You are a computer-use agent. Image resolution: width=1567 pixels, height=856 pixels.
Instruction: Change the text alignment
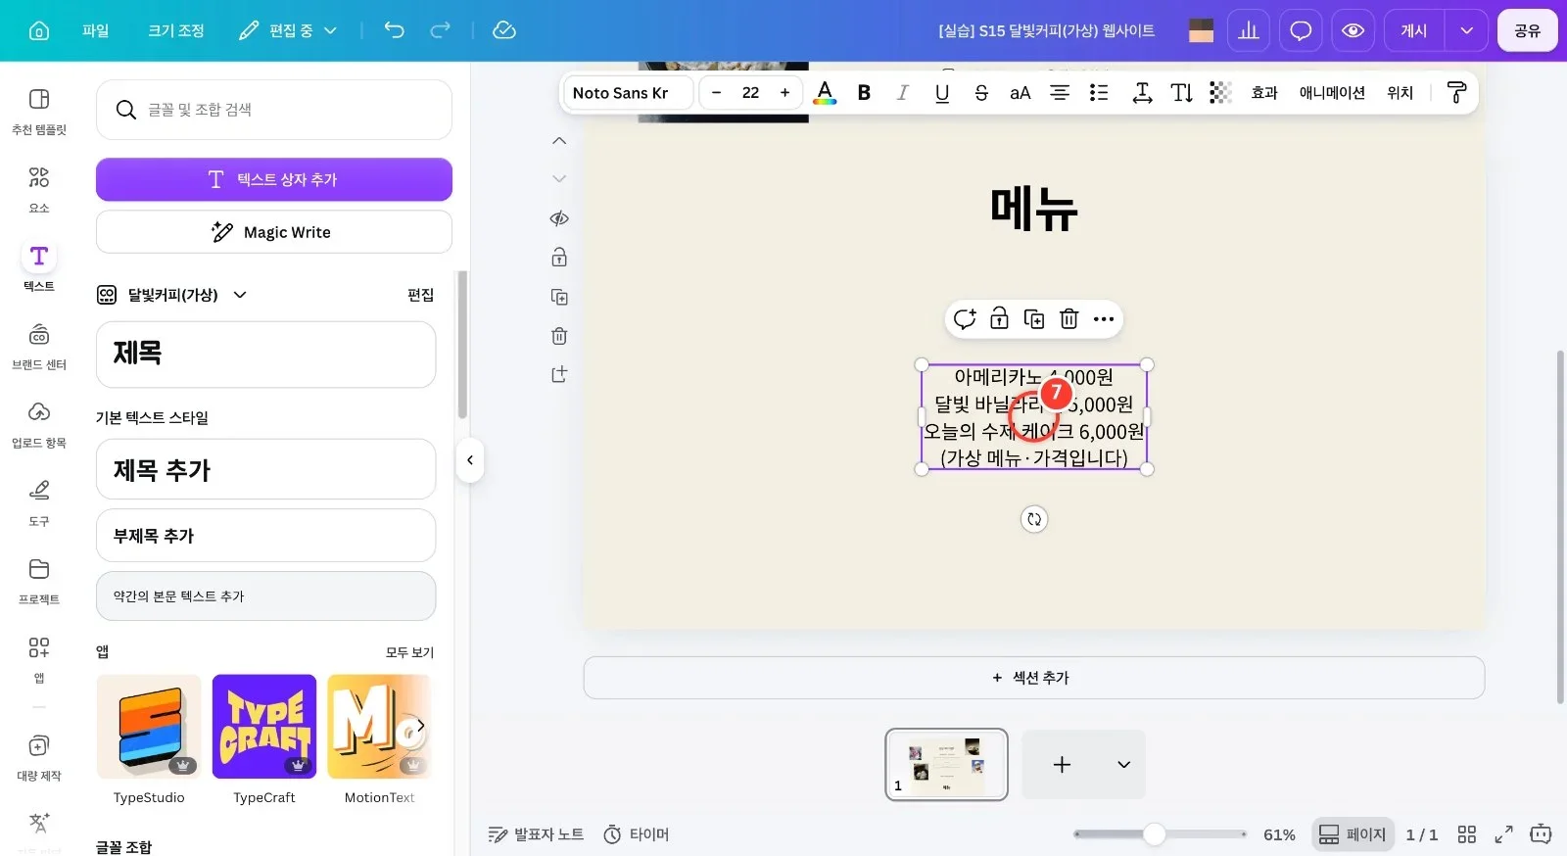[1060, 93]
